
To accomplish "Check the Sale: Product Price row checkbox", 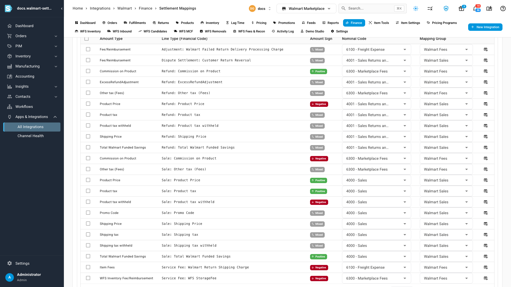I will pyautogui.click(x=88, y=180).
